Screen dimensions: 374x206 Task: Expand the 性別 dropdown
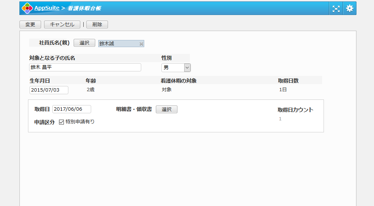pos(176,68)
